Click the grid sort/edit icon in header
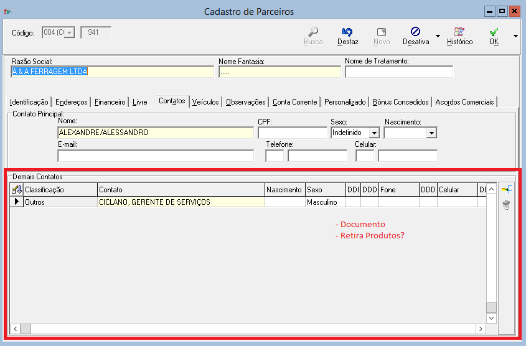 point(16,190)
